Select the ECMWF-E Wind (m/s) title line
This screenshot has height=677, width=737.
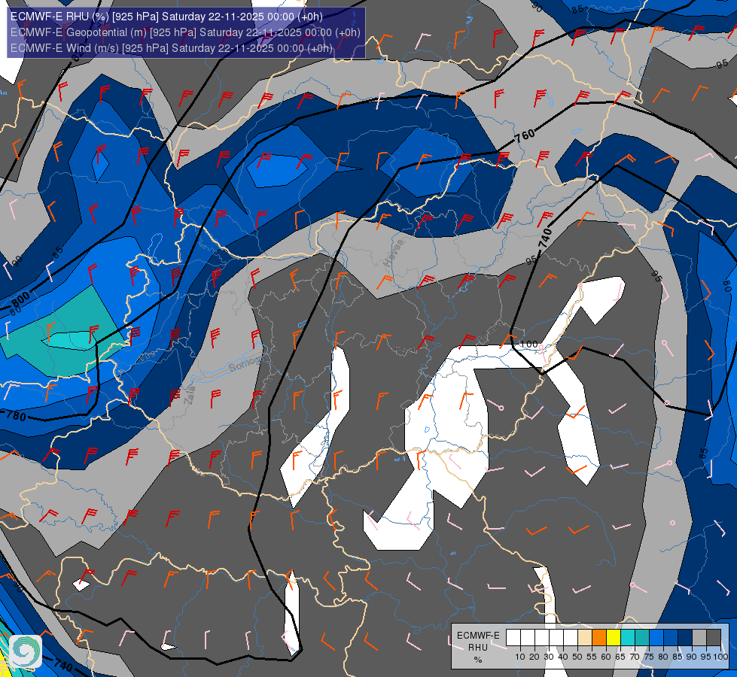tap(172, 48)
